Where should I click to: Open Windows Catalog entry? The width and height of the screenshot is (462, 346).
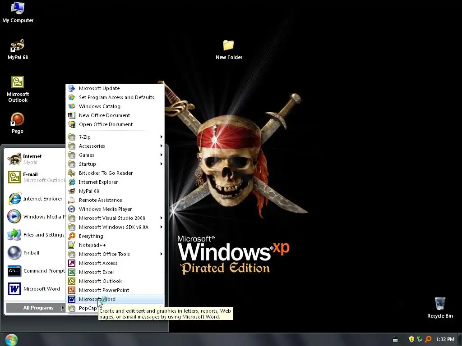(115, 106)
